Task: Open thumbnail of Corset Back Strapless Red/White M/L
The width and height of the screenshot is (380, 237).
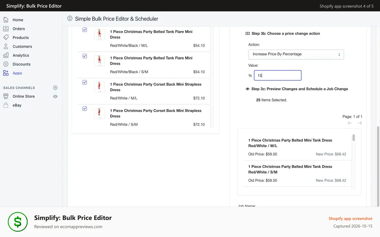Action: [99, 87]
